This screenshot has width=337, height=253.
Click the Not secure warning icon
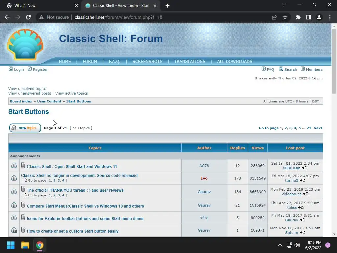point(41,17)
